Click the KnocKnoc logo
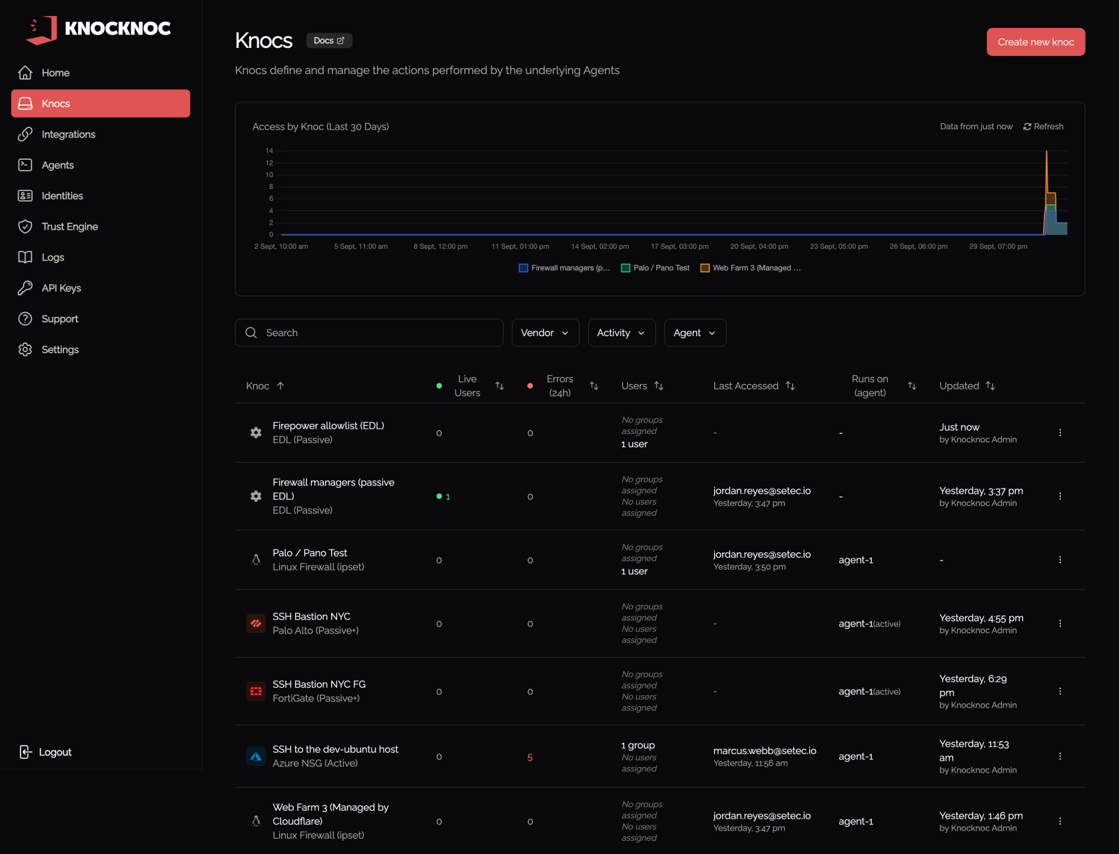Screen dimensions: 1119x854 (99, 30)
